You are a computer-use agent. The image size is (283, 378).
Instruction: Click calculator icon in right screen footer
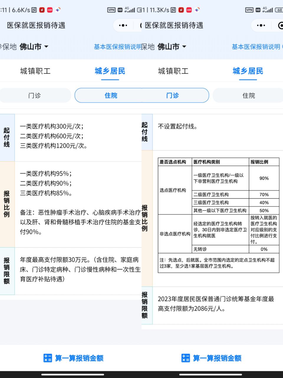(x=185, y=358)
